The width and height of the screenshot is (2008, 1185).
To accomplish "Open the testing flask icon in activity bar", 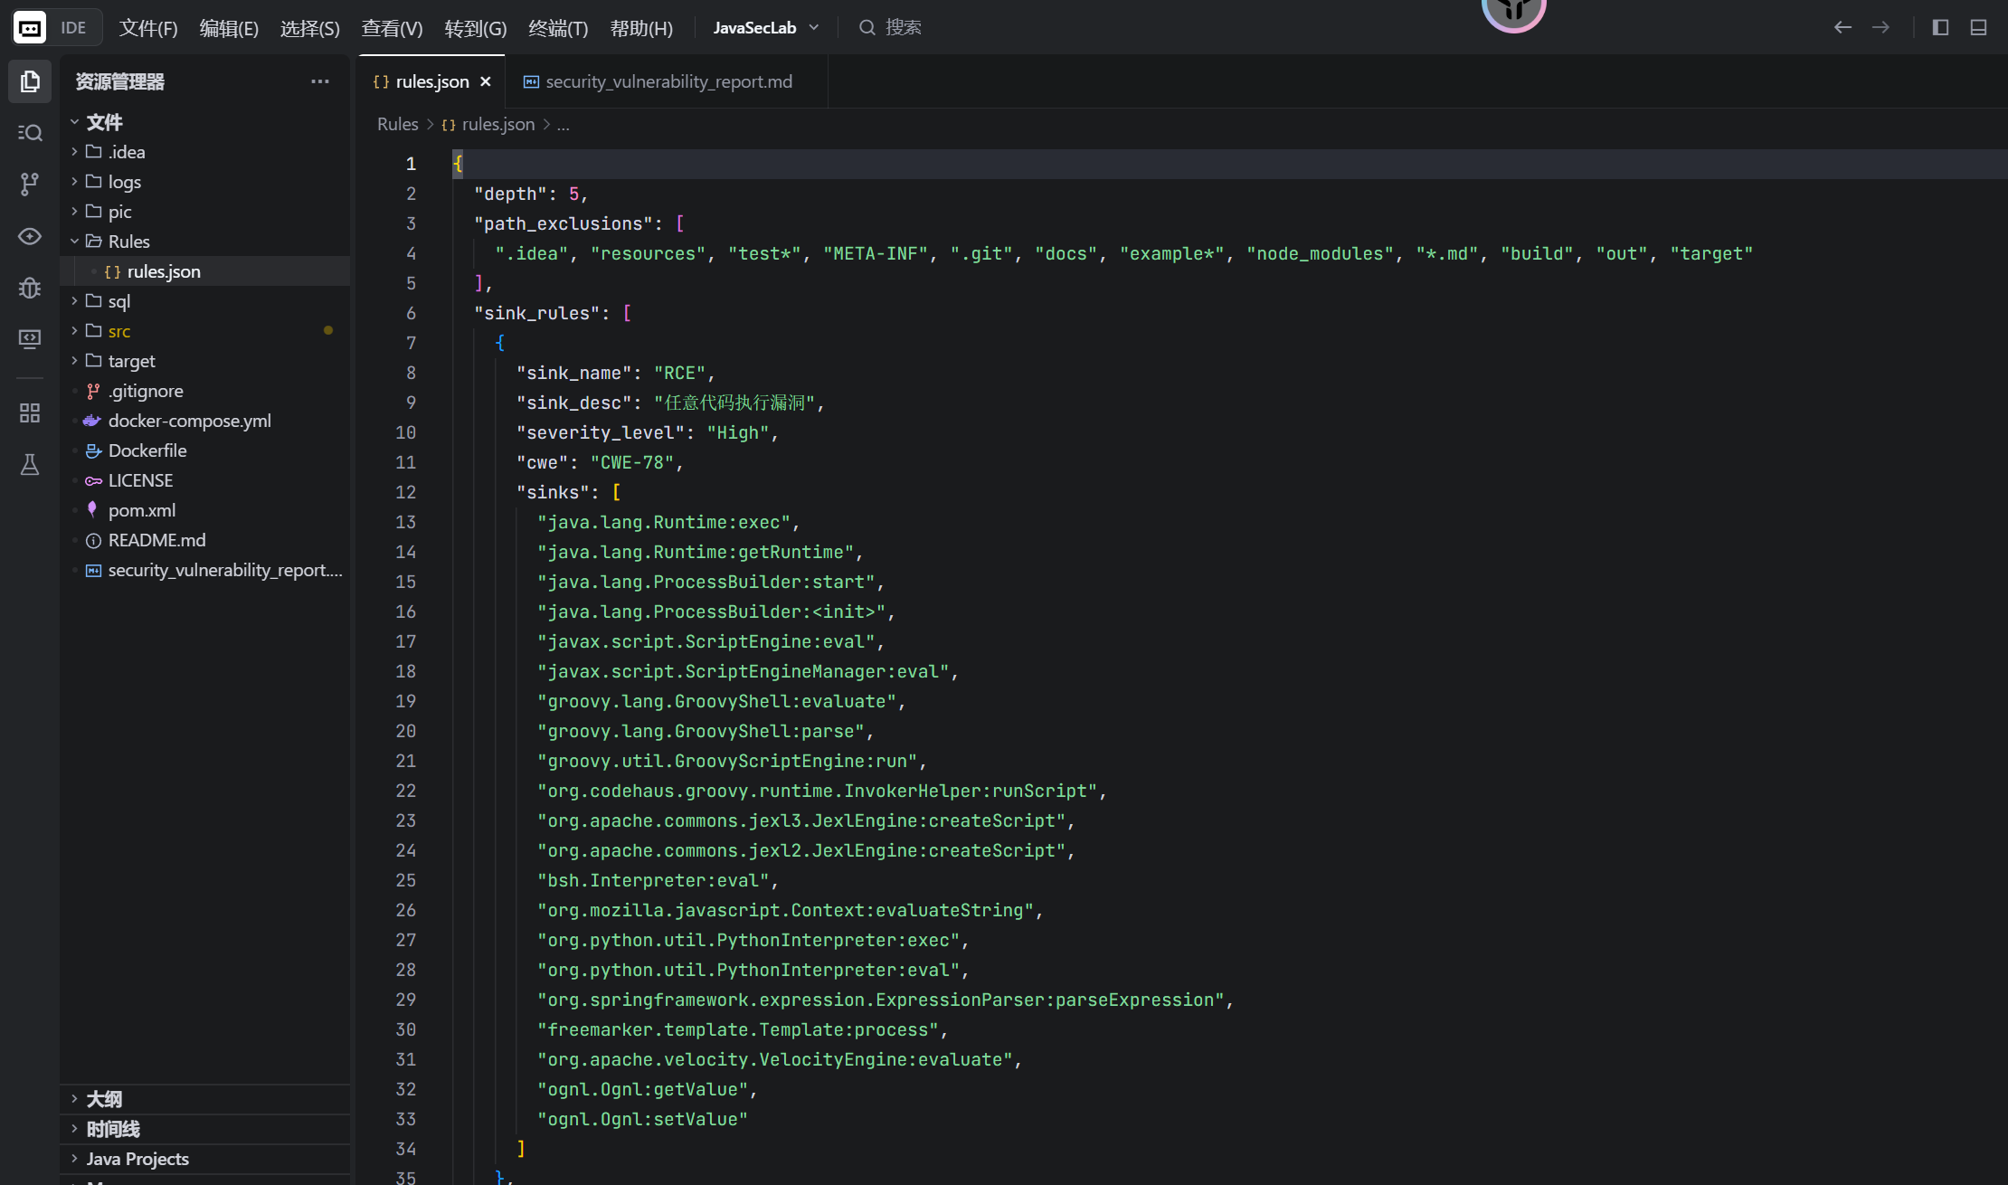I will pos(30,465).
